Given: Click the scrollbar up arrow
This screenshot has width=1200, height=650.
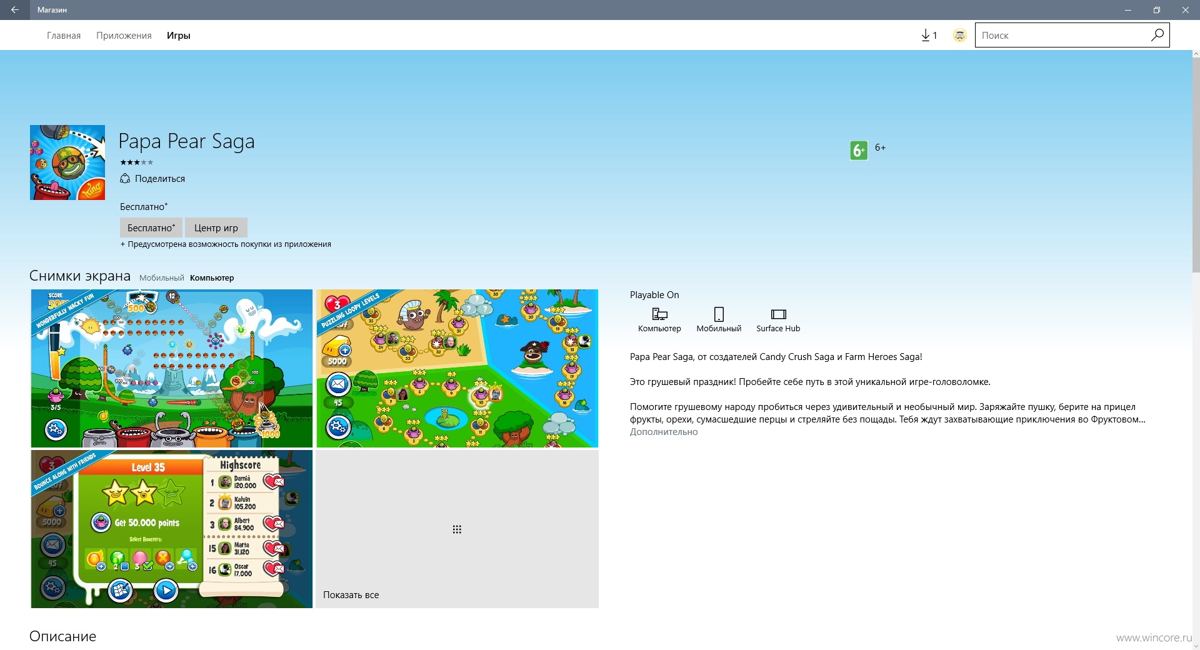Looking at the screenshot, I should 1196,54.
